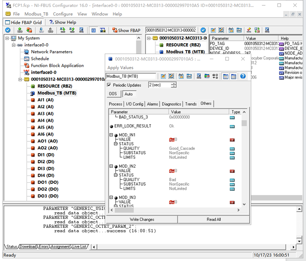Click the monitor icon at right toolbar end

267,30
